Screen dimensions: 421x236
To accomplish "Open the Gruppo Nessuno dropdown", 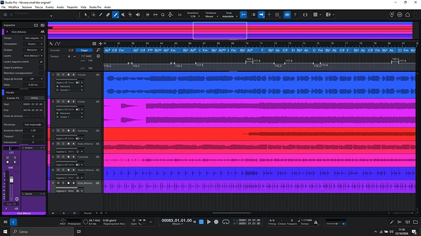I will (34, 50).
